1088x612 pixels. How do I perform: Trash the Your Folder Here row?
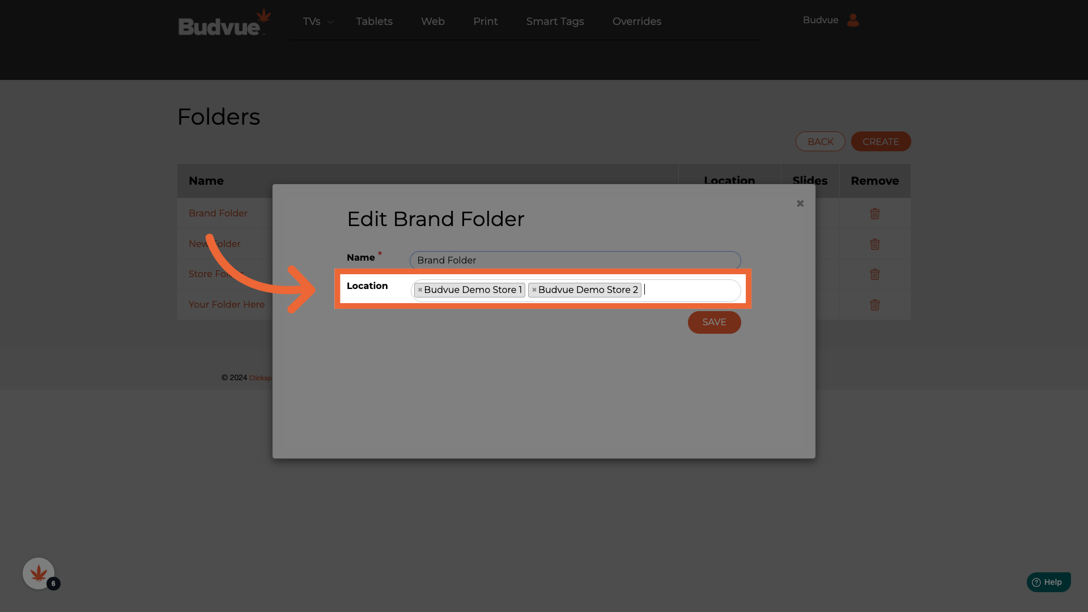click(874, 305)
